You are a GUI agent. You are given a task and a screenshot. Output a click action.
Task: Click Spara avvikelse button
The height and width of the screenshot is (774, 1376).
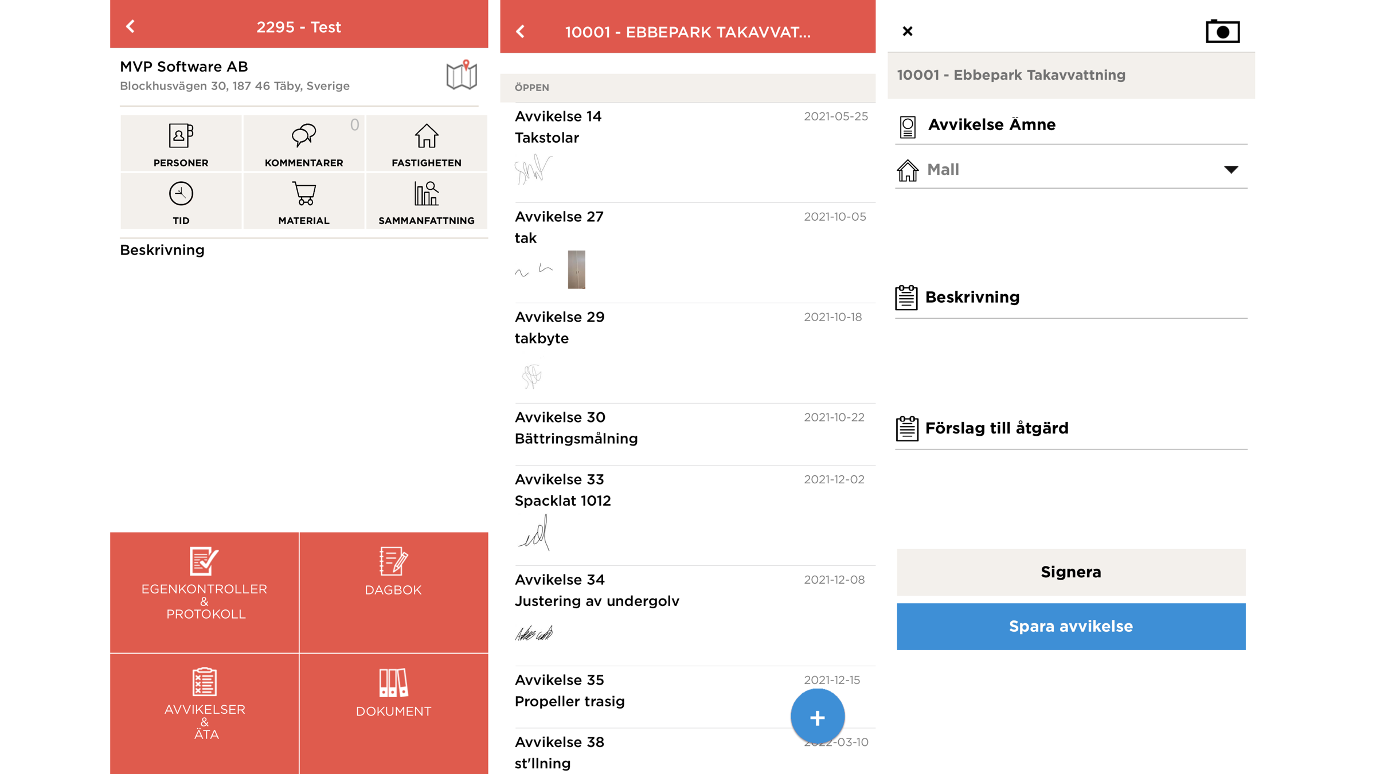(x=1070, y=626)
